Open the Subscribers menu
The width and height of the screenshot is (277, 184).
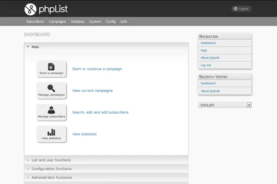pos(35,22)
